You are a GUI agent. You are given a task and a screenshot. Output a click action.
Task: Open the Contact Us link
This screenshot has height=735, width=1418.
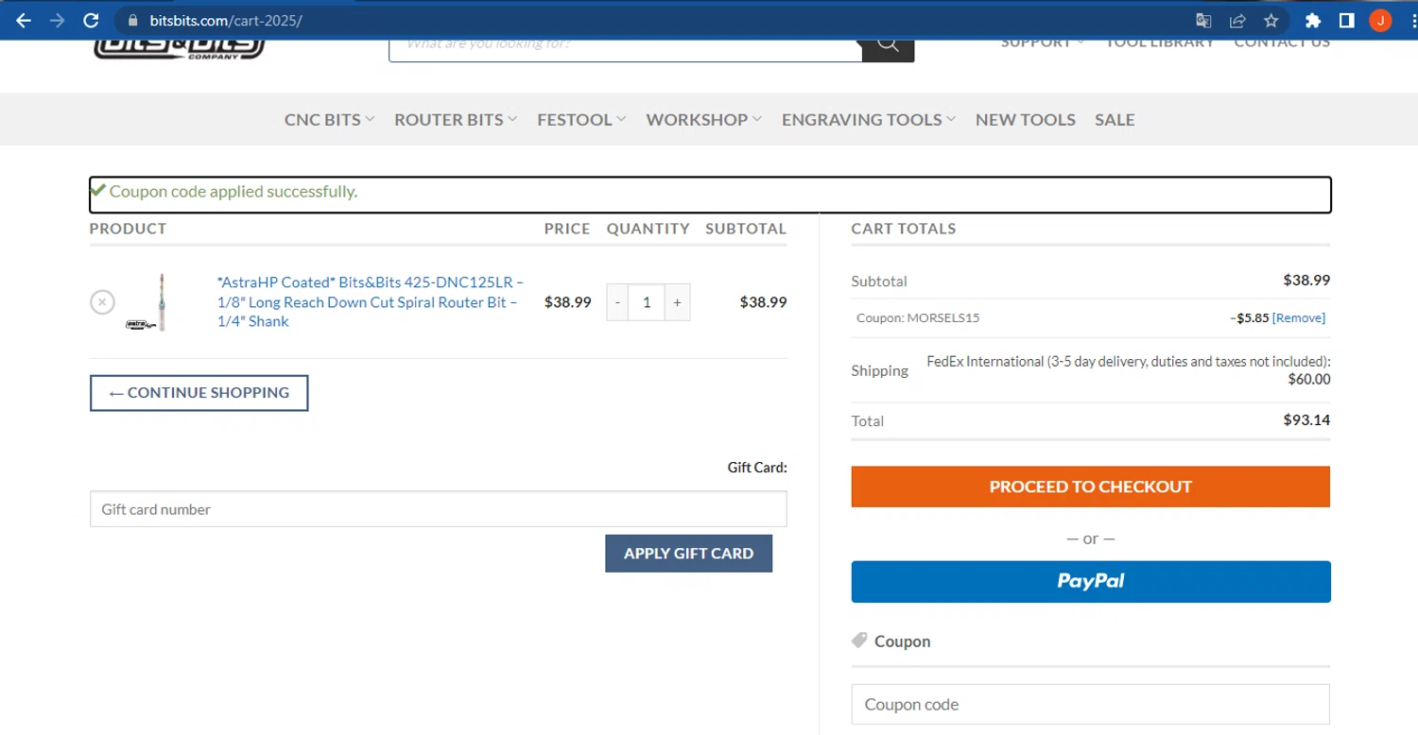pyautogui.click(x=1282, y=43)
